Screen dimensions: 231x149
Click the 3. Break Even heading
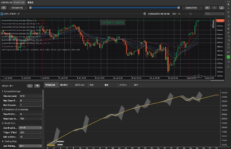pos(9,123)
